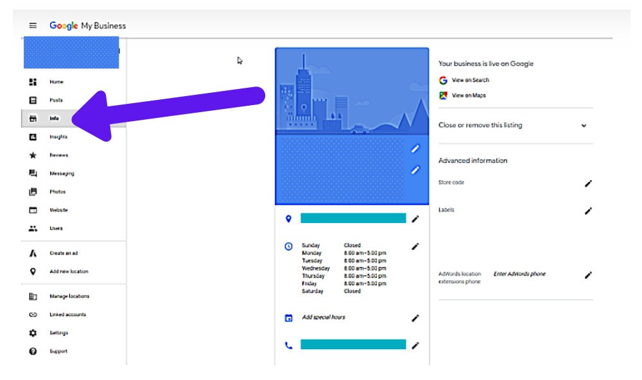Open Settings from the sidebar
Screen dimensions: 642x380
[x=58, y=333]
